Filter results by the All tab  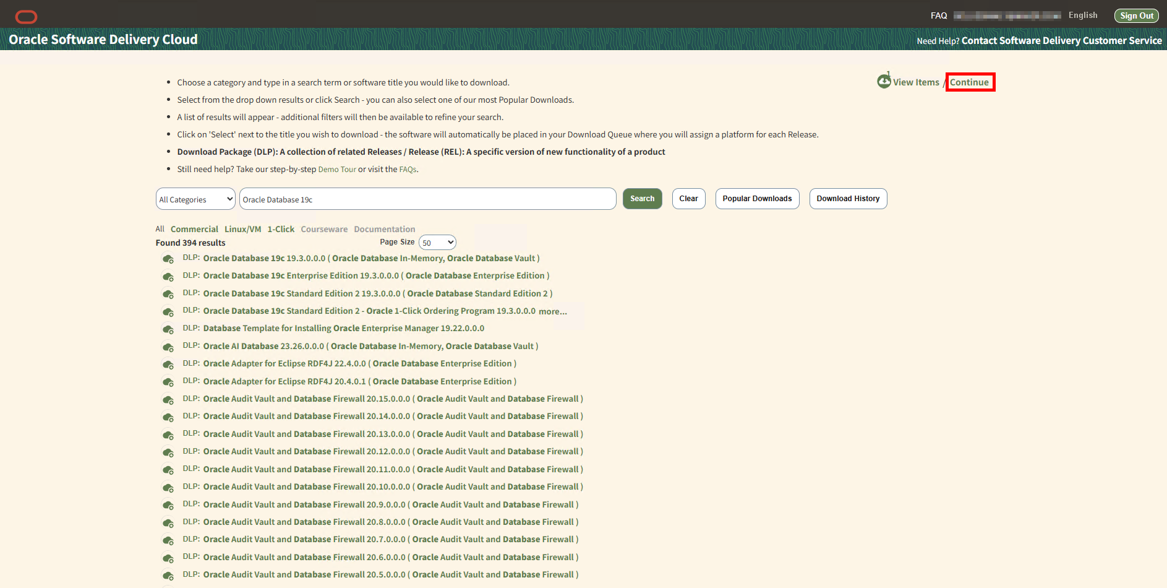point(160,229)
